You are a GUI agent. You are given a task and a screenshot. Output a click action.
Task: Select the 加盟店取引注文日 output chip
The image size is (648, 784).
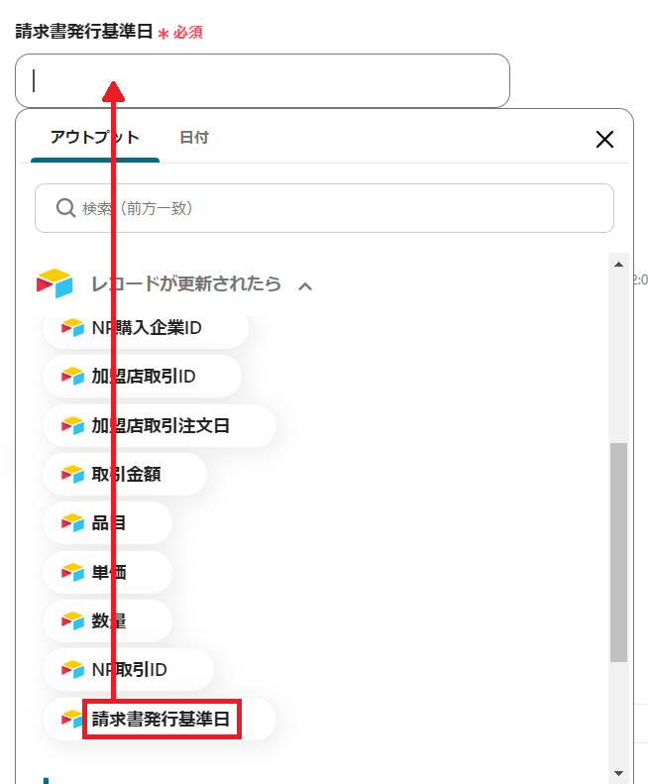[160, 425]
